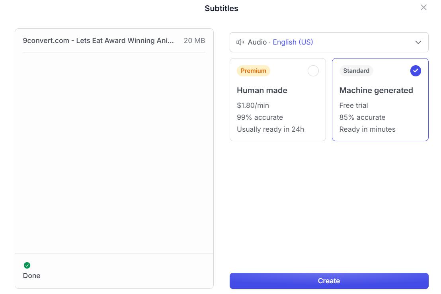Click the Human made heading

pos(262,90)
